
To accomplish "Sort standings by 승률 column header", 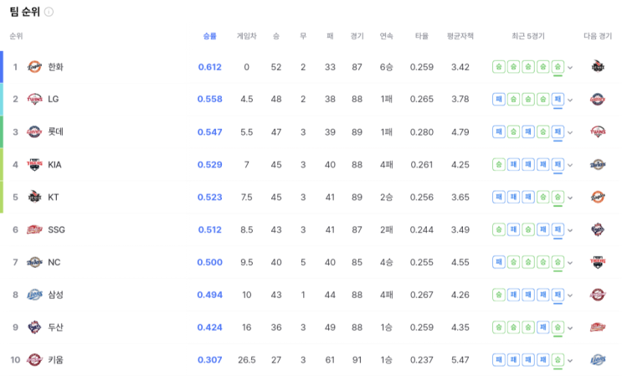I will (x=209, y=36).
